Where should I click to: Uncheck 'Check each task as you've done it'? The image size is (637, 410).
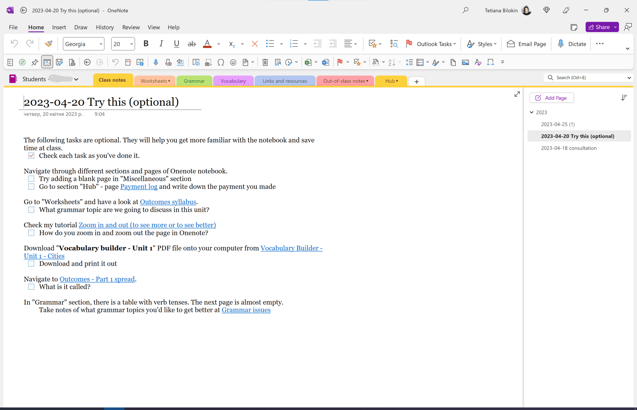tap(31, 156)
